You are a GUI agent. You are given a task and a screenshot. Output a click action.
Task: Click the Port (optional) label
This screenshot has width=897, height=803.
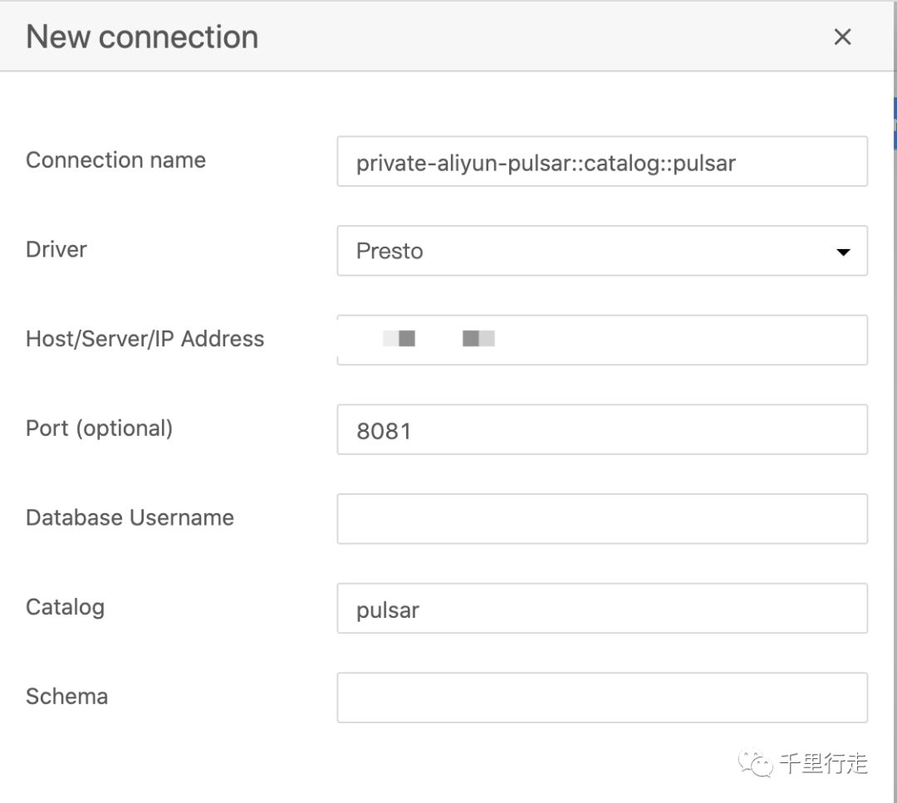point(99,428)
